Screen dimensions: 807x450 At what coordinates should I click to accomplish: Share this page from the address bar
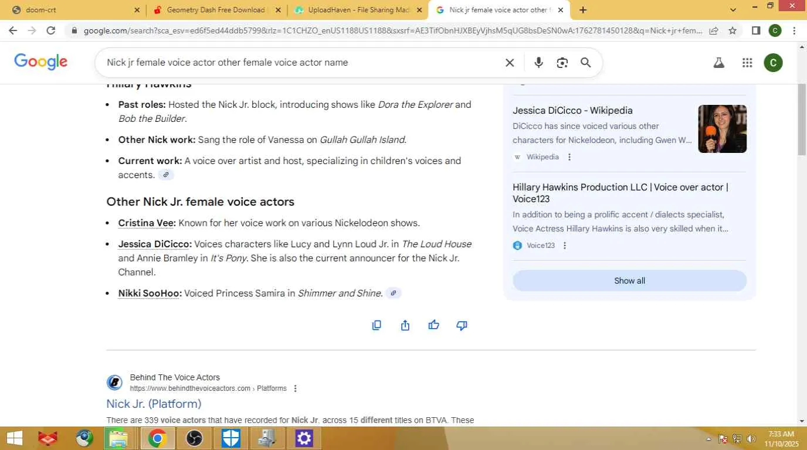[x=714, y=30]
